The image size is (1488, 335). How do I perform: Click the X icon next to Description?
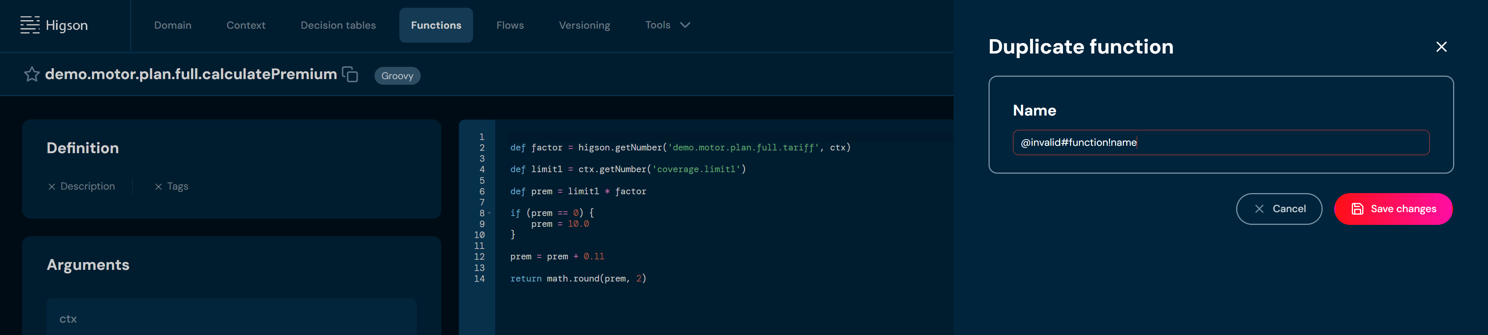[51, 187]
